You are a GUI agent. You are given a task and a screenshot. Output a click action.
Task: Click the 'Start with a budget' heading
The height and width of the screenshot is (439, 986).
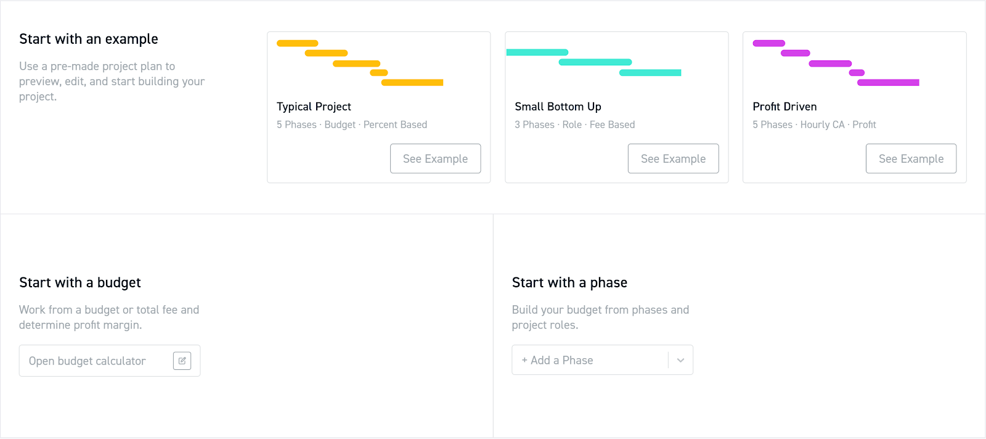pyautogui.click(x=80, y=282)
